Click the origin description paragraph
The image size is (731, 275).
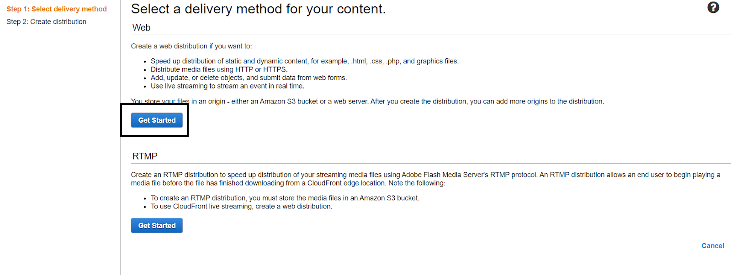(x=367, y=101)
